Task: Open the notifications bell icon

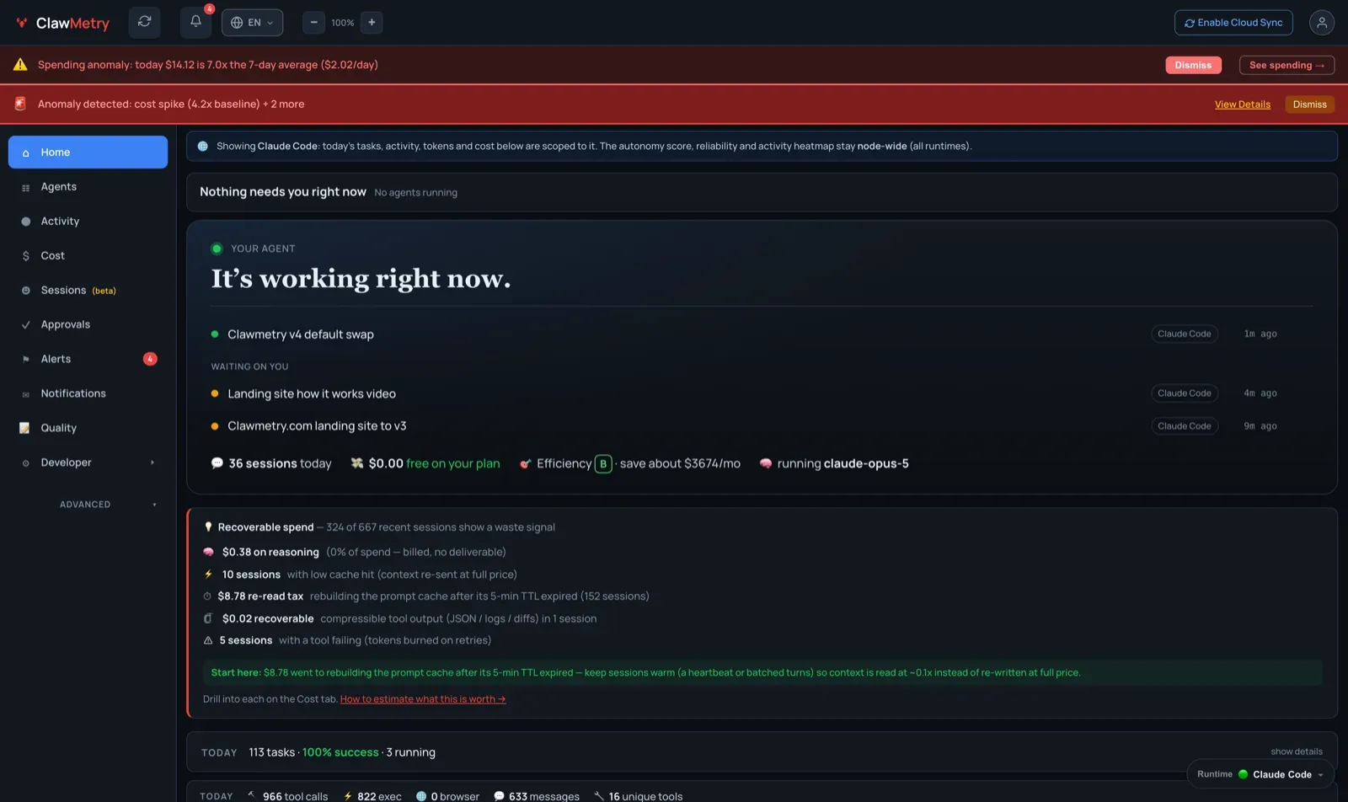Action: pyautogui.click(x=195, y=22)
